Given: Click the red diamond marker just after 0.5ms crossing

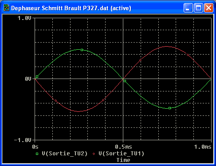Looking at the screenshot, I should (141, 60).
